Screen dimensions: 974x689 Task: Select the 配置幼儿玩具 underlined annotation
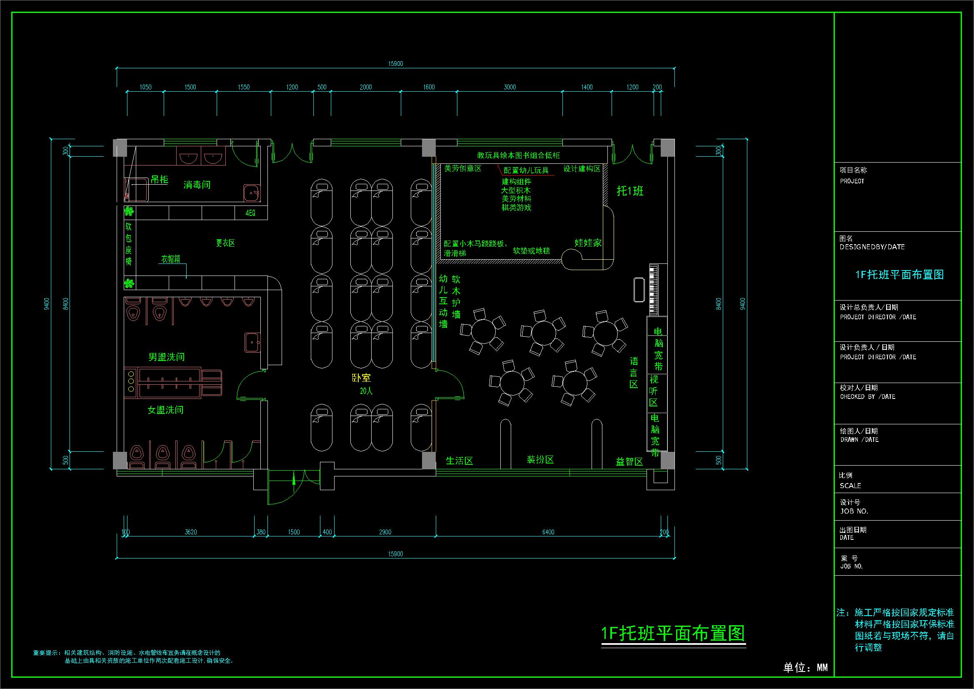tap(526, 170)
